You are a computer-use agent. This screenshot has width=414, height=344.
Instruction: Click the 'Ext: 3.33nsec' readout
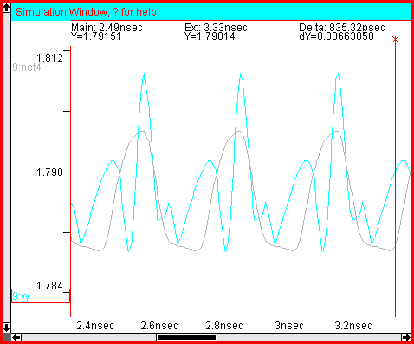(216, 28)
